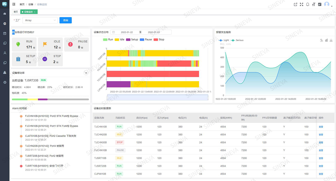Click the user avatar

tap(327, 4)
